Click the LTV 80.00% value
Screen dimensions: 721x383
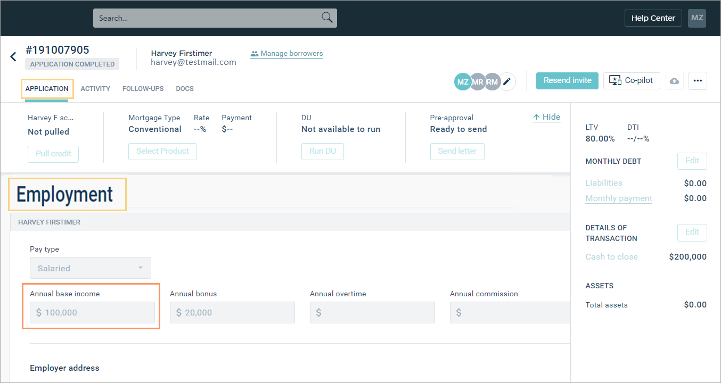point(600,139)
